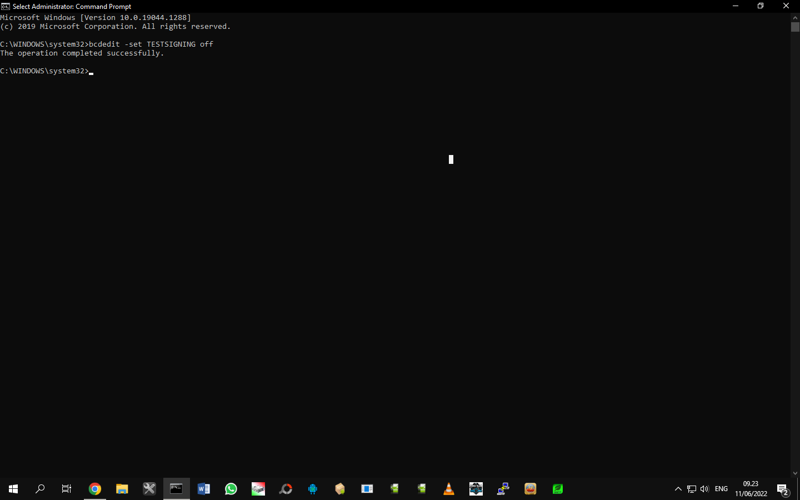Open the Action Center notifications
The height and width of the screenshot is (500, 800).
pos(783,489)
